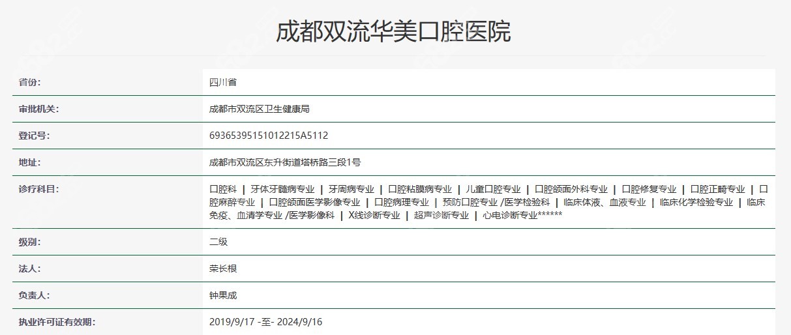Click person in charge 钟果成
The height and width of the screenshot is (335, 791).
tap(222, 295)
